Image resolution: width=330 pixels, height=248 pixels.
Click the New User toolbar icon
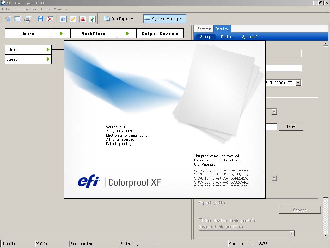(8, 19)
